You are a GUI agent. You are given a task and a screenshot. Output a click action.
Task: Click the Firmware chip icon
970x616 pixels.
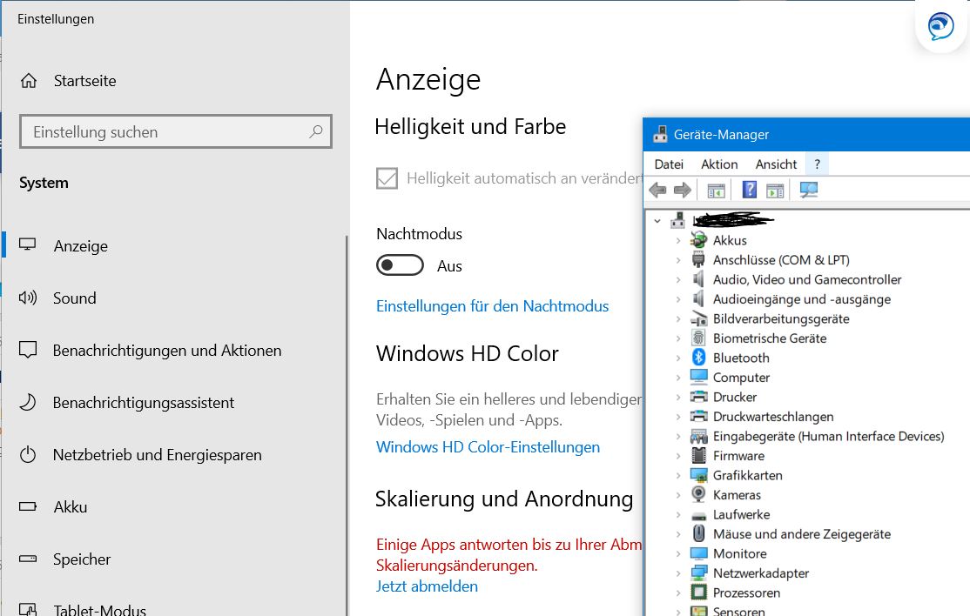click(x=698, y=455)
